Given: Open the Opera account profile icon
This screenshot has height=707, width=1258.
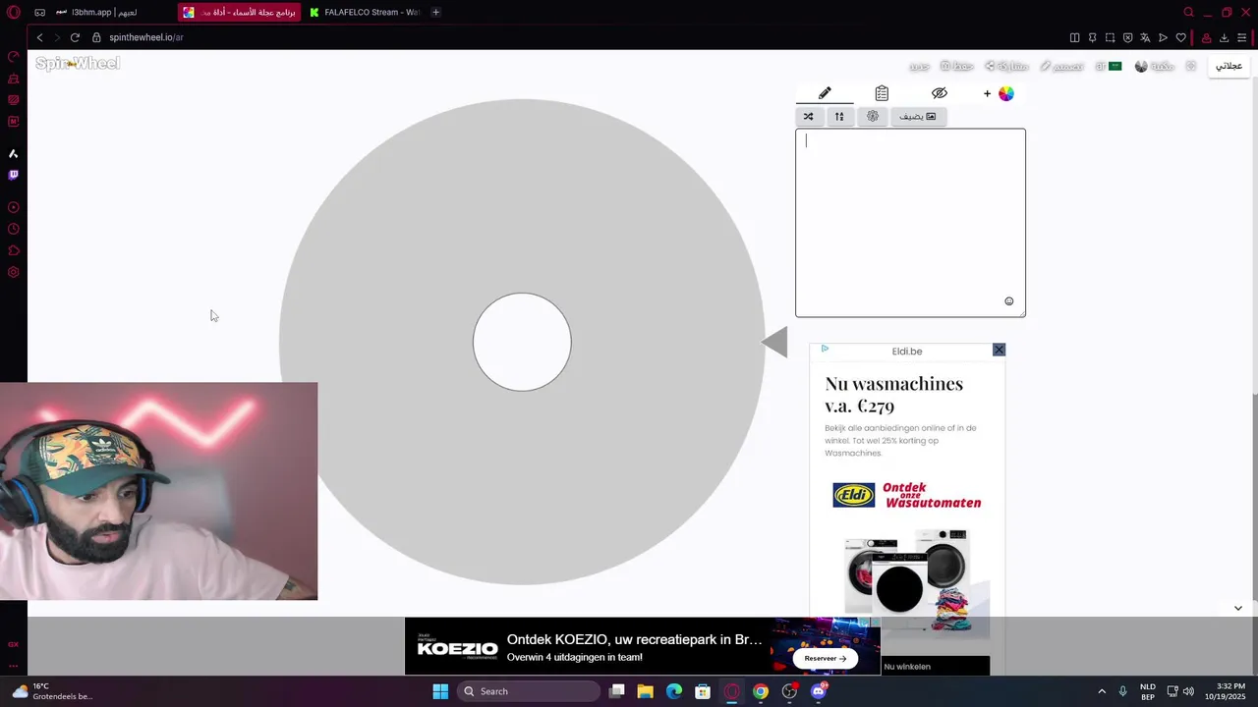Looking at the screenshot, I should point(1206,37).
